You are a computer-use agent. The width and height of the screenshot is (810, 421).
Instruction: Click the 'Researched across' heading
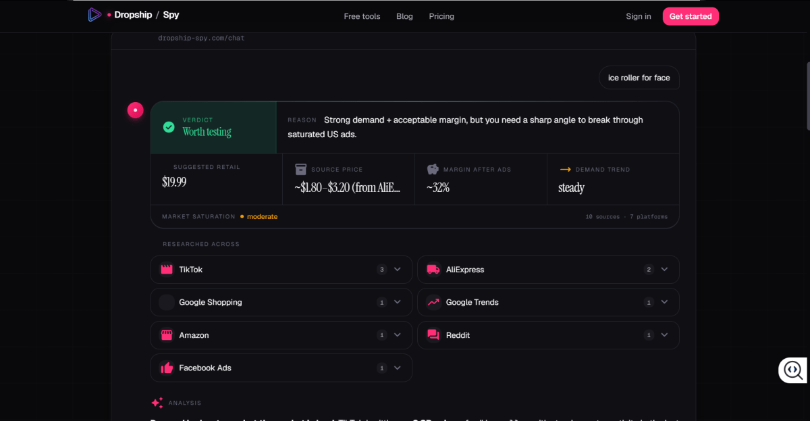(x=201, y=244)
